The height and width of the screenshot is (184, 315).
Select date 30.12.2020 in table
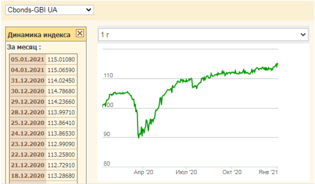28,91
